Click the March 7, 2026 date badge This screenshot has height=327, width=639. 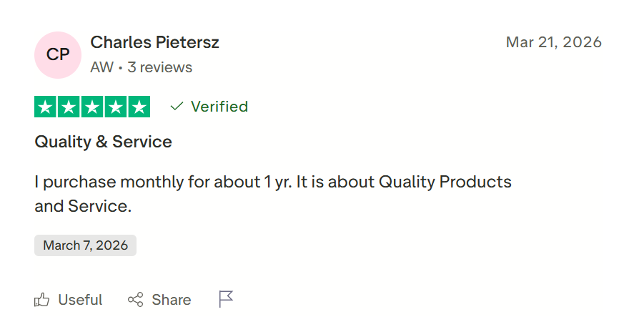pos(85,245)
